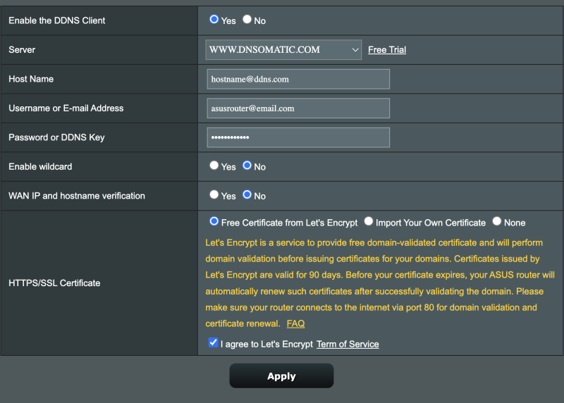Click the Server dropdown chevron arrow
Image resolution: width=564 pixels, height=403 pixels.
[355, 49]
